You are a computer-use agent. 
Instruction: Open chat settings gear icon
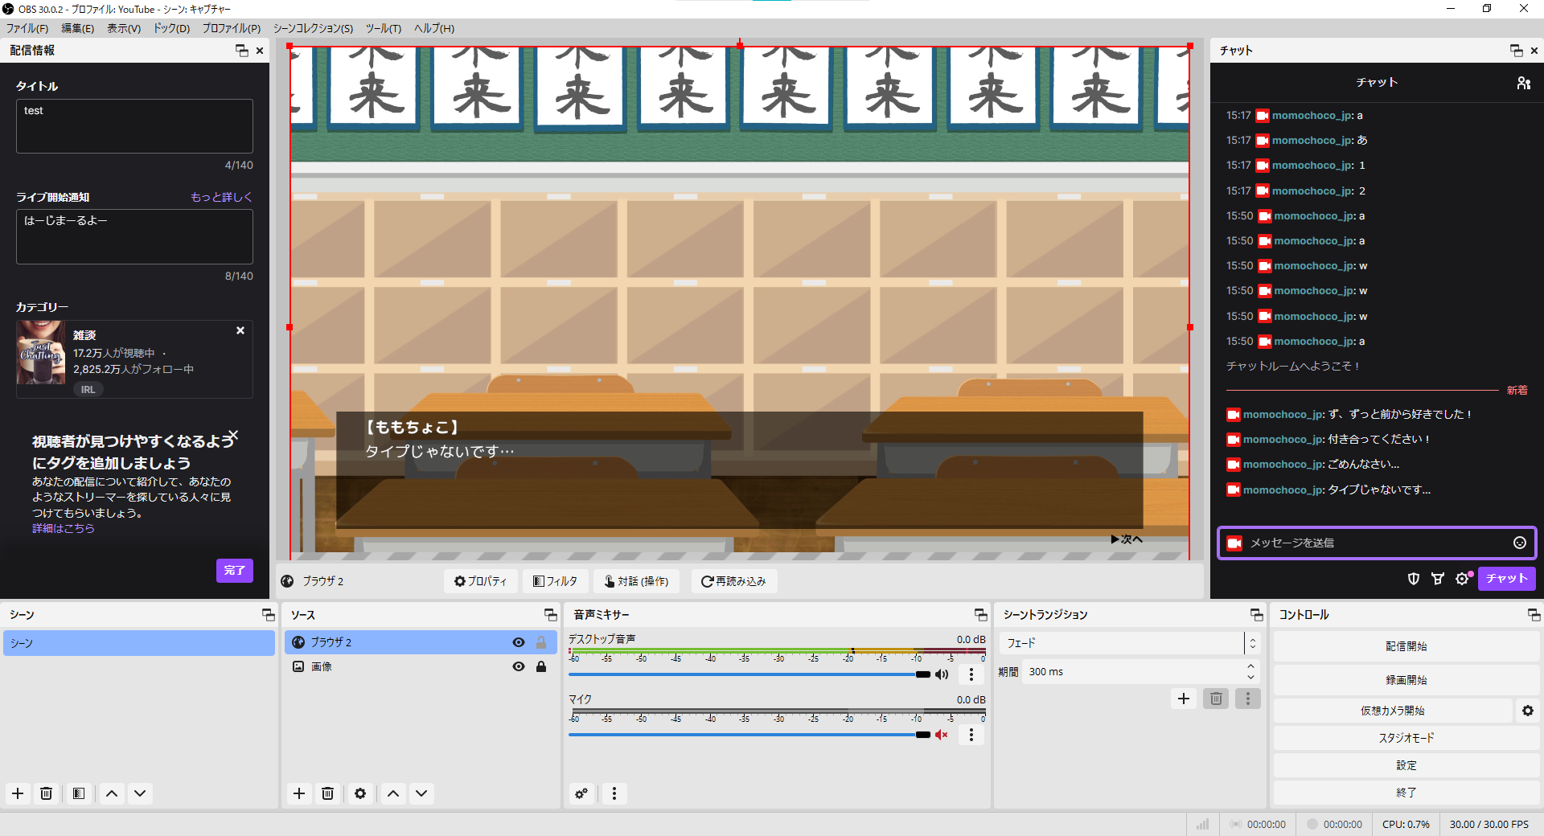point(1462,579)
